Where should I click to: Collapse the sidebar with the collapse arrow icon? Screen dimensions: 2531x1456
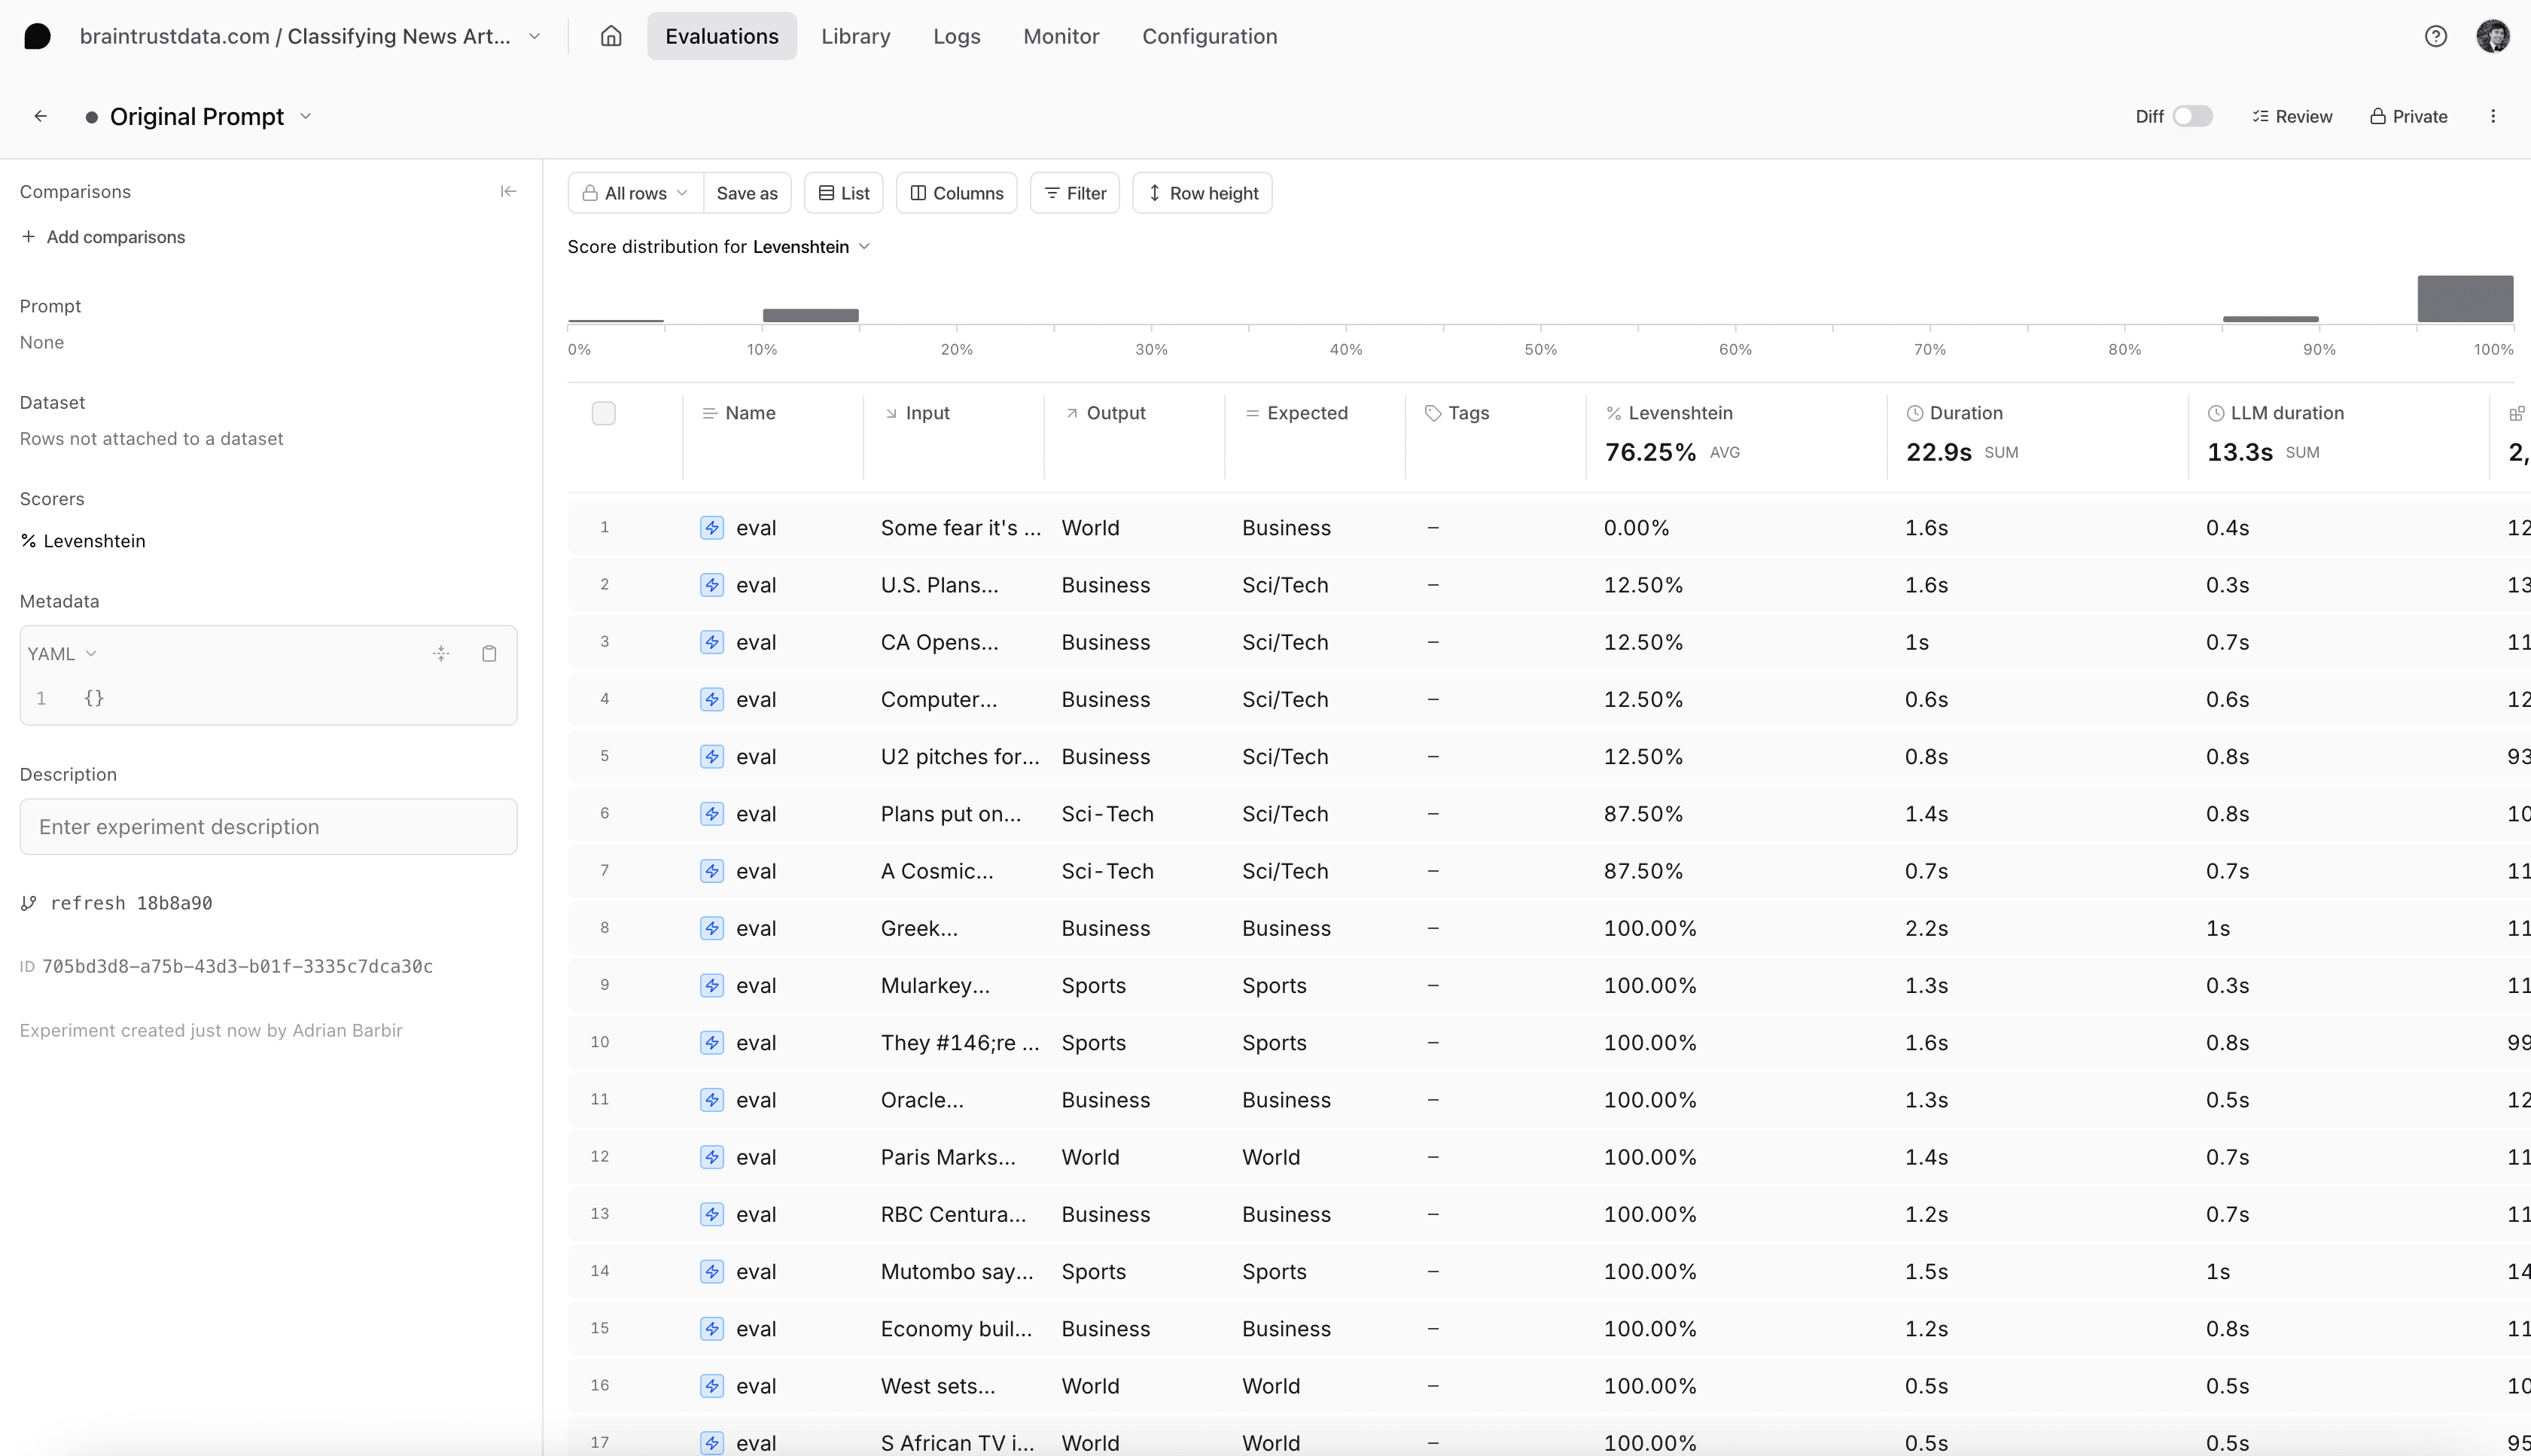pyautogui.click(x=508, y=191)
